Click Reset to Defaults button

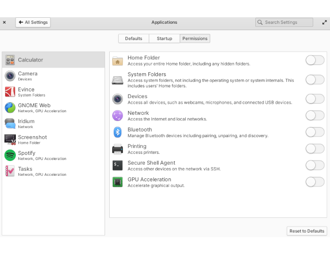click(x=307, y=231)
